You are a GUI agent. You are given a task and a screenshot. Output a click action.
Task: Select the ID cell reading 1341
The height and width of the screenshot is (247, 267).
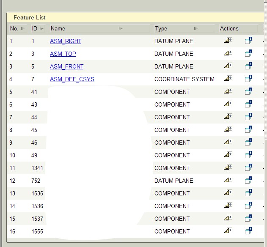(x=37, y=168)
